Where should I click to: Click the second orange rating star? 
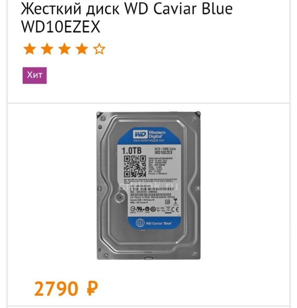(47, 49)
